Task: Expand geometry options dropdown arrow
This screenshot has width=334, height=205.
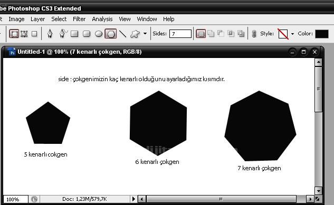Action: point(145,34)
